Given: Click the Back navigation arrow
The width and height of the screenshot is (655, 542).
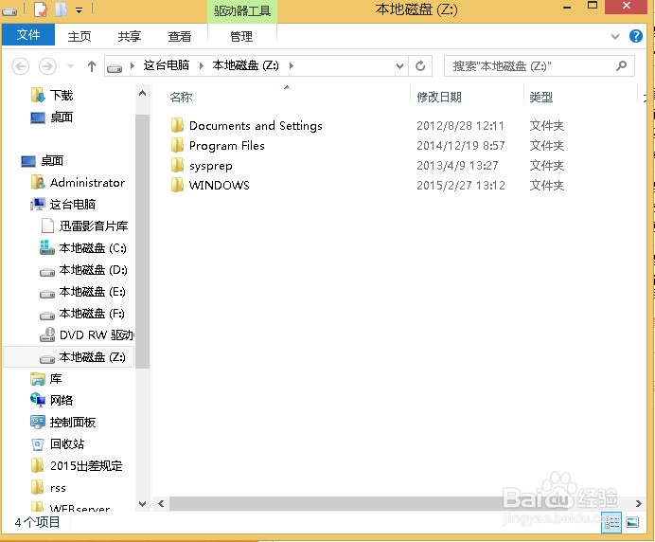Looking at the screenshot, I should pyautogui.click(x=20, y=66).
